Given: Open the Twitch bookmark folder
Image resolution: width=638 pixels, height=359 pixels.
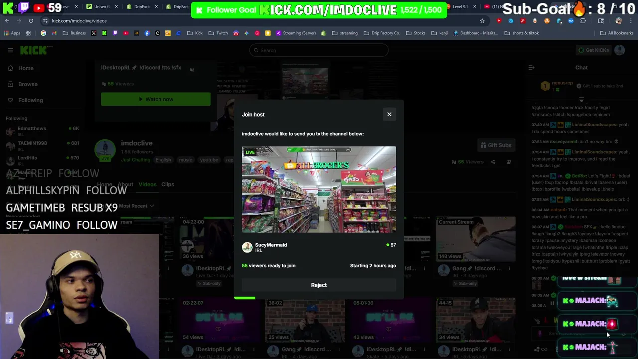Looking at the screenshot, I should coord(218,33).
